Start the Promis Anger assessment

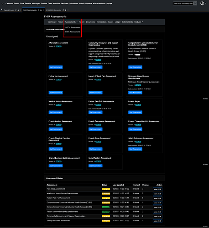135,112
